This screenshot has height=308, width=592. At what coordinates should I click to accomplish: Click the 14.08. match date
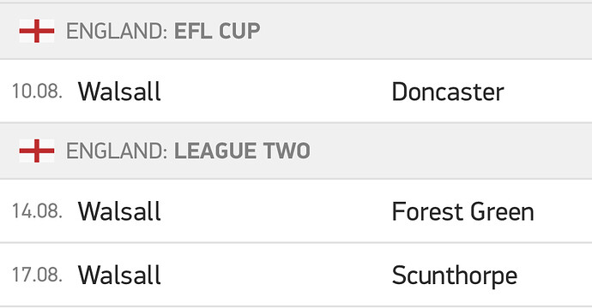pos(37,210)
